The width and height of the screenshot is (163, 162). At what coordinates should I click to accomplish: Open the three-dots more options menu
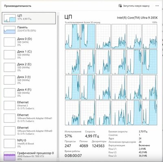tap(157, 6)
